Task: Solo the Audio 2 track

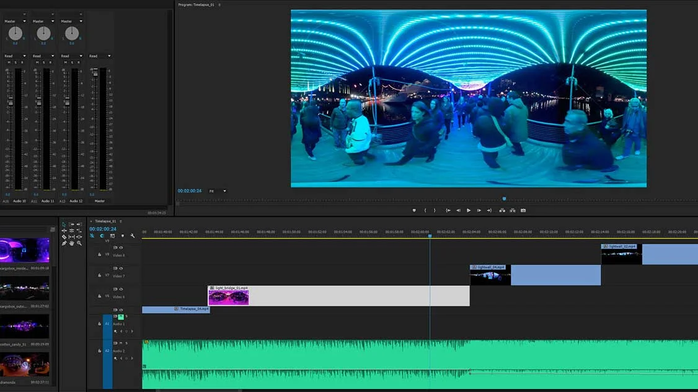Action: tap(126, 344)
